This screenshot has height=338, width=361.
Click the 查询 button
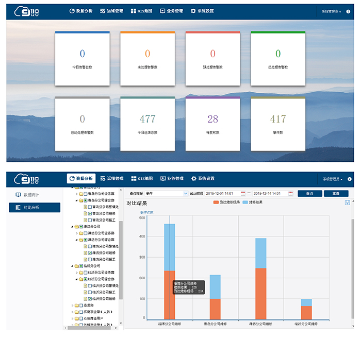click(309, 193)
